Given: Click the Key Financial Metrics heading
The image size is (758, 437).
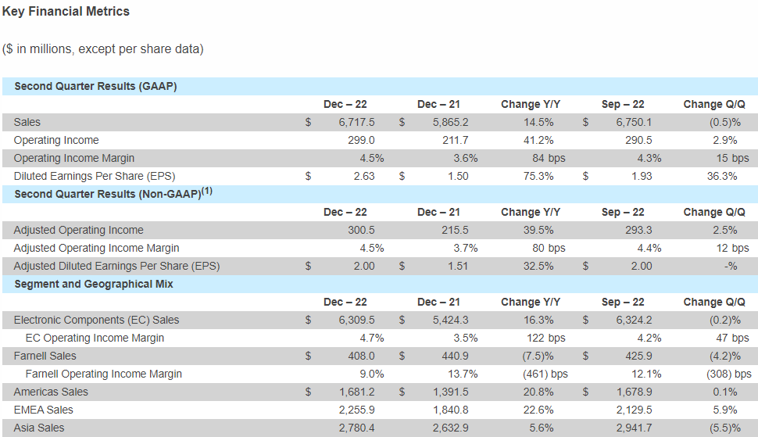Looking at the screenshot, I should pos(66,12).
